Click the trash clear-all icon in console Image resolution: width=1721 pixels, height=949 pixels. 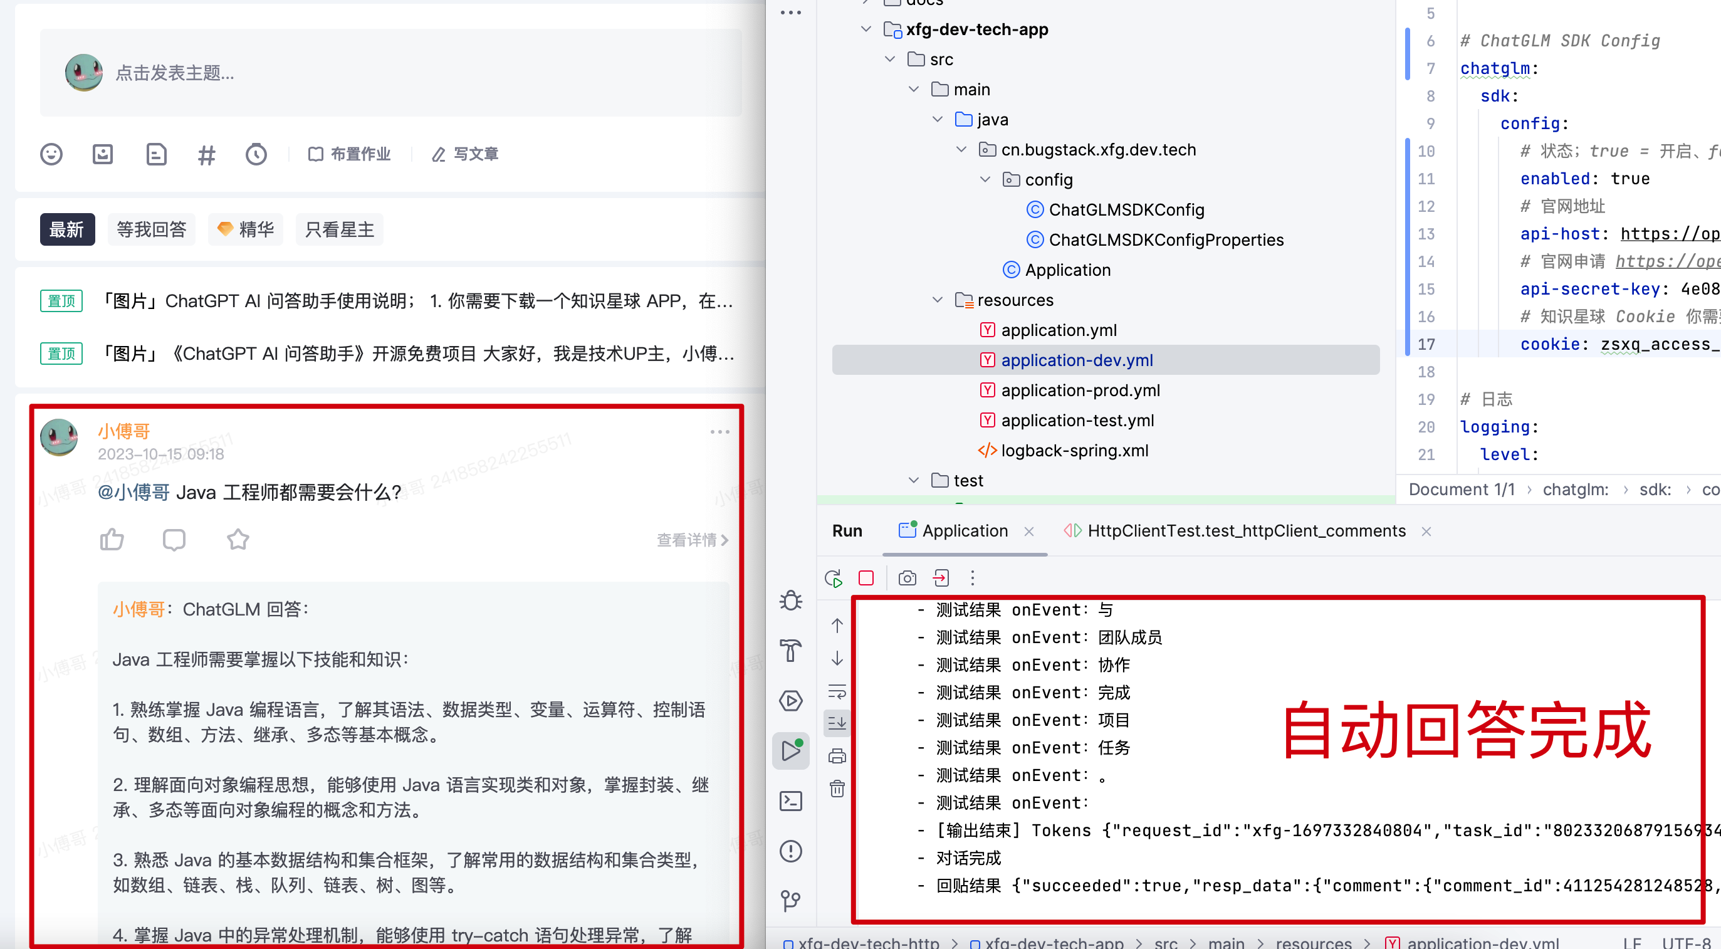click(837, 789)
